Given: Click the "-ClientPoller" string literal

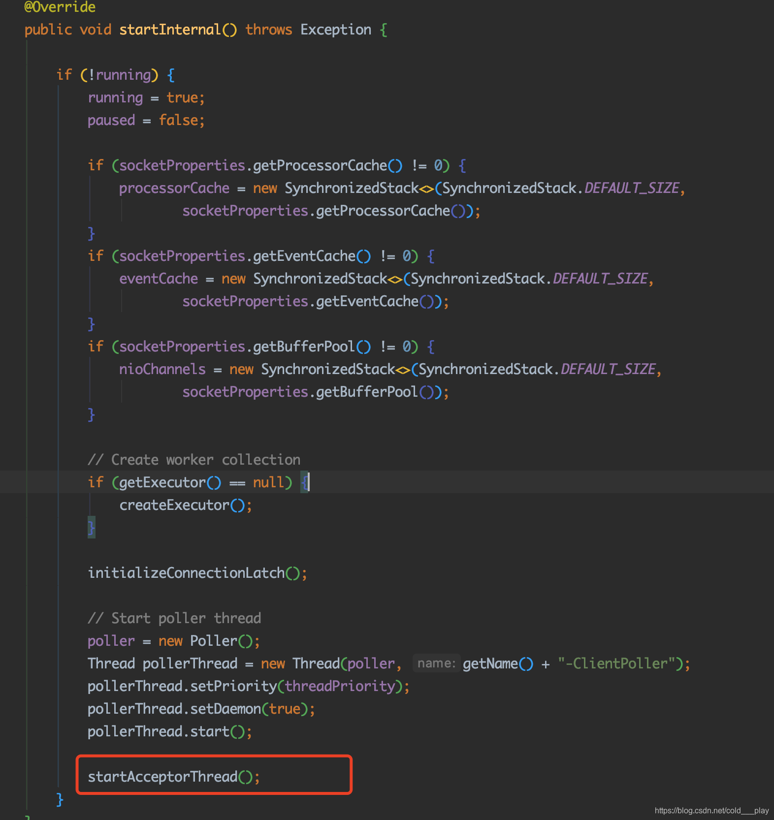Looking at the screenshot, I should pos(616,663).
